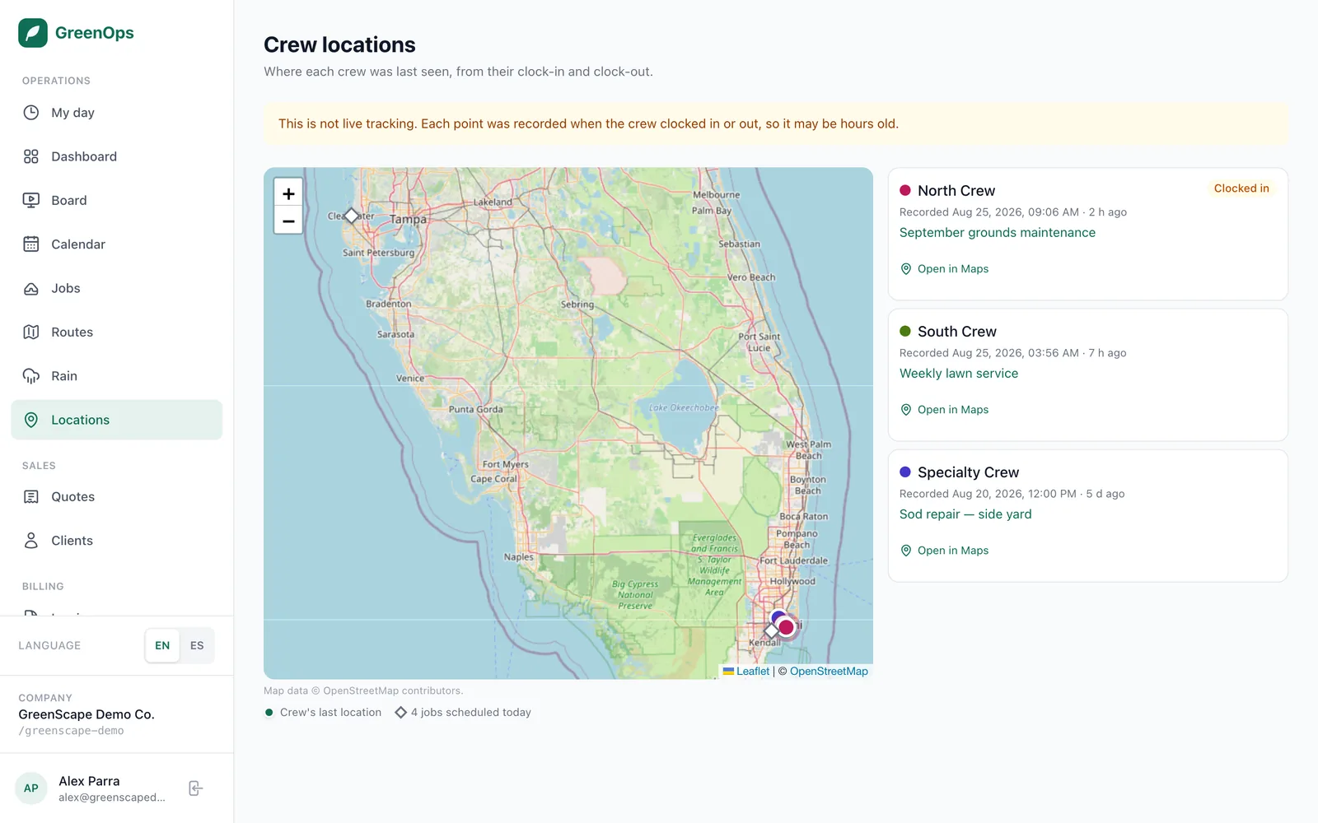1318x823 pixels.
Task: Switch language to ES
Action: pos(197,646)
